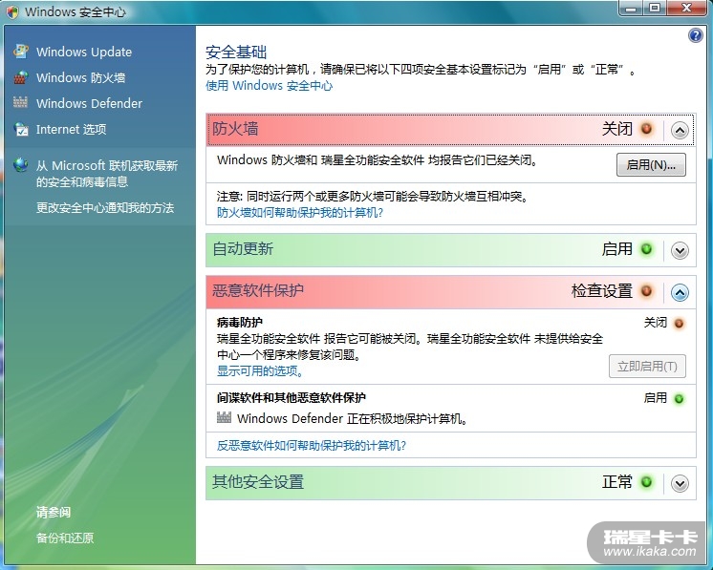The height and width of the screenshot is (570, 713).
Task: Click the Windows Update shield icon
Action: tap(20, 52)
